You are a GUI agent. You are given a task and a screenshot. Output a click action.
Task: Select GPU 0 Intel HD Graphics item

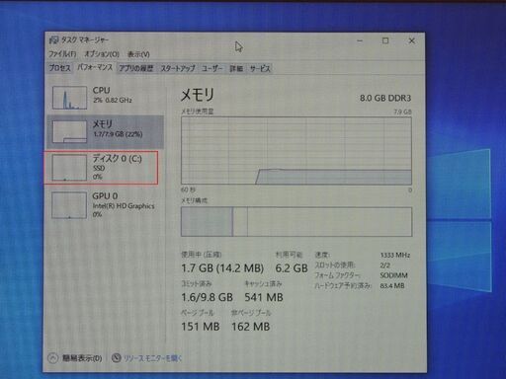[106, 204]
